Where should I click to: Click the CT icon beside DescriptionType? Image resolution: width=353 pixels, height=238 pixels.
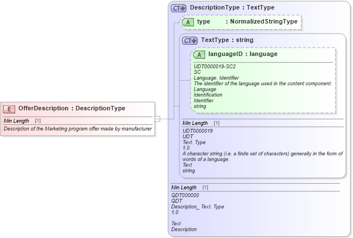coord(179,8)
